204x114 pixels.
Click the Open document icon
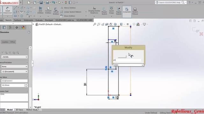point(35,3)
